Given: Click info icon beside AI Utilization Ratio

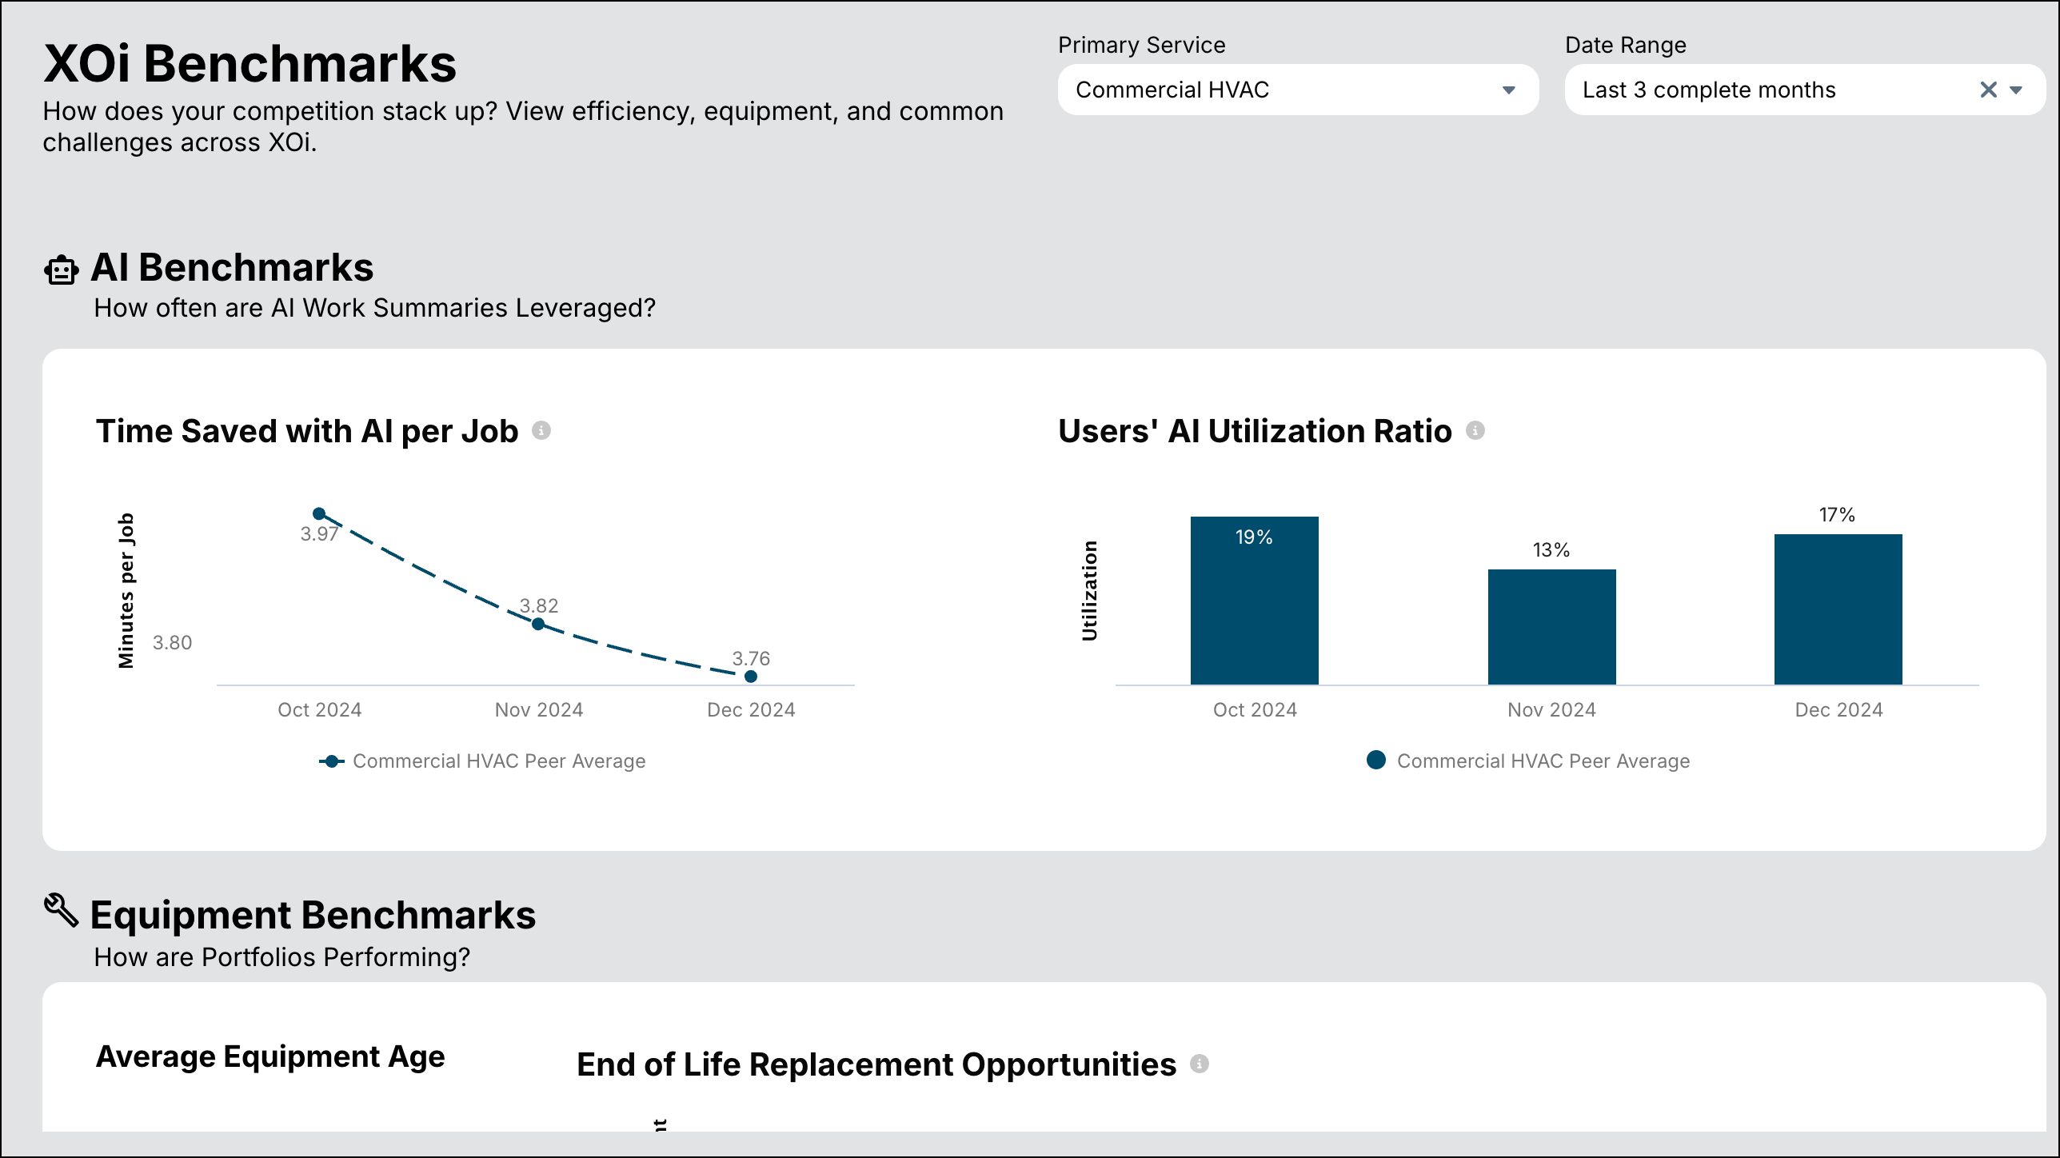Looking at the screenshot, I should point(1475,431).
